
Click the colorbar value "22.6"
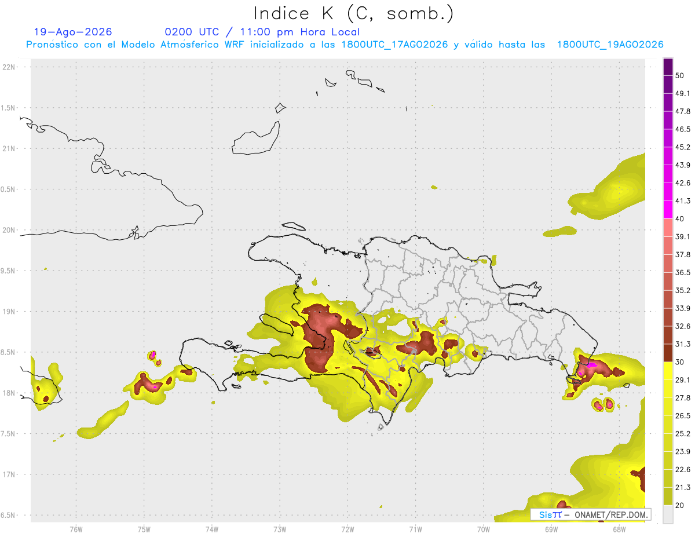683,469
